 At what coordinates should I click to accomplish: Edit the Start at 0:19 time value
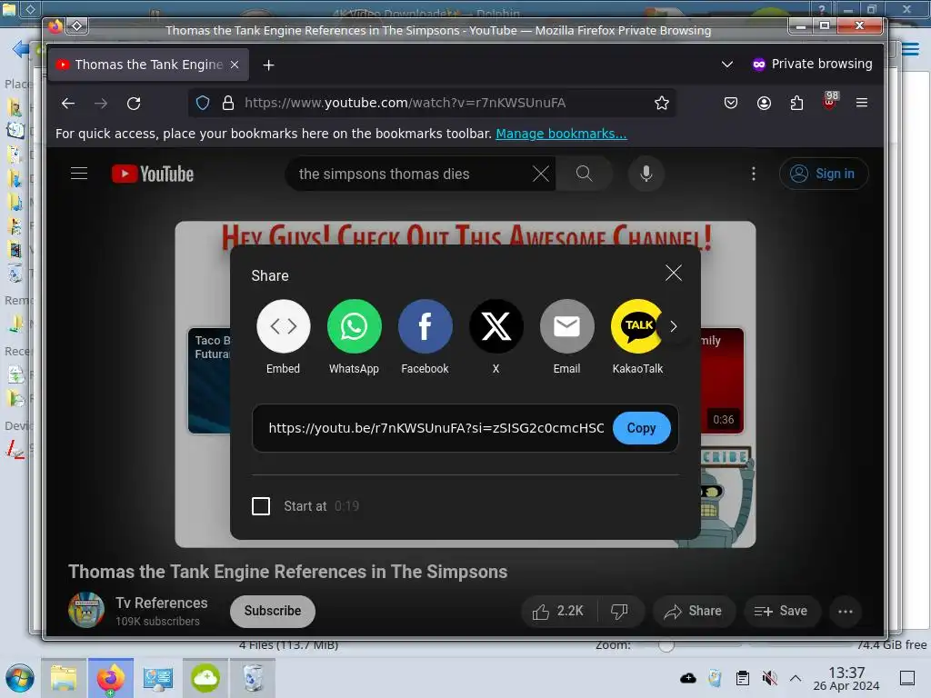tap(346, 505)
